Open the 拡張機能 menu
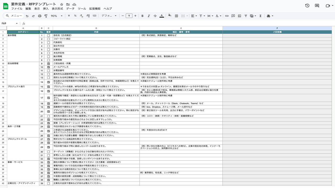 pyautogui.click(x=94, y=9)
